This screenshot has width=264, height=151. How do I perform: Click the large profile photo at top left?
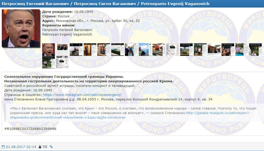coord(21,28)
